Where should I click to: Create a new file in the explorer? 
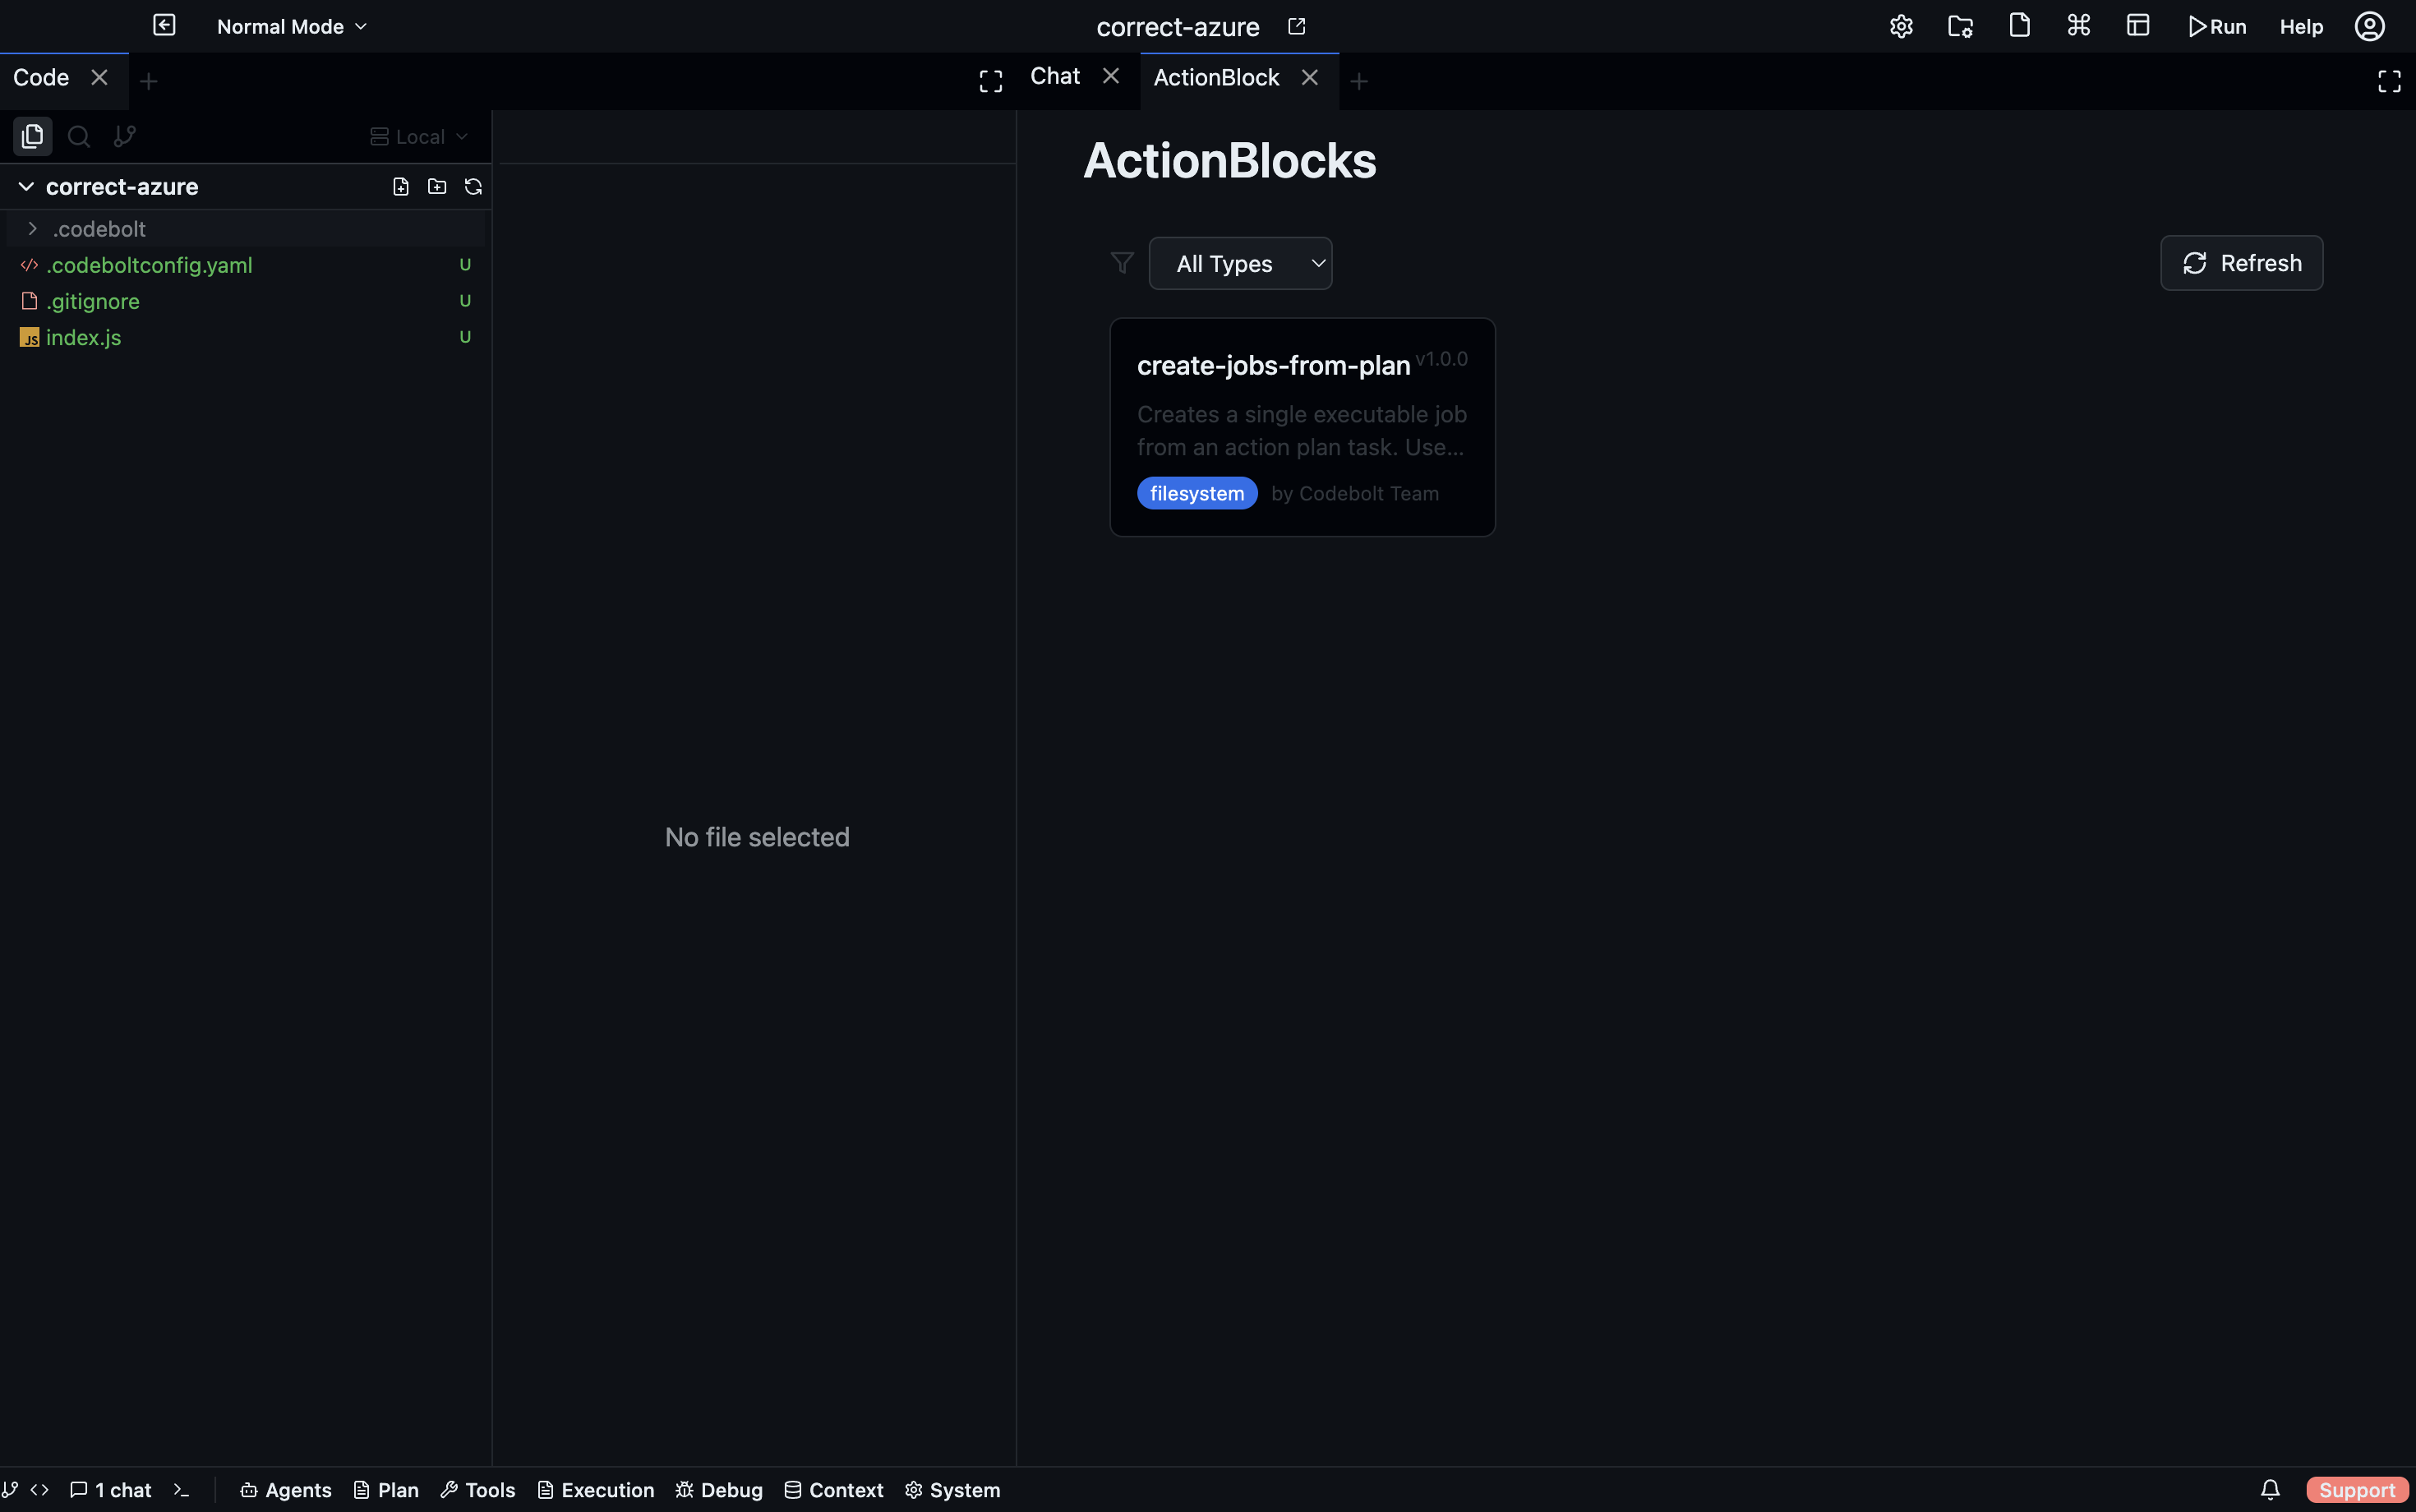400,186
